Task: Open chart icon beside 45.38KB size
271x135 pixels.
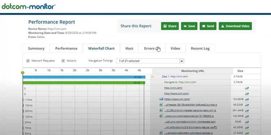Action: pyautogui.click(x=247, y=128)
